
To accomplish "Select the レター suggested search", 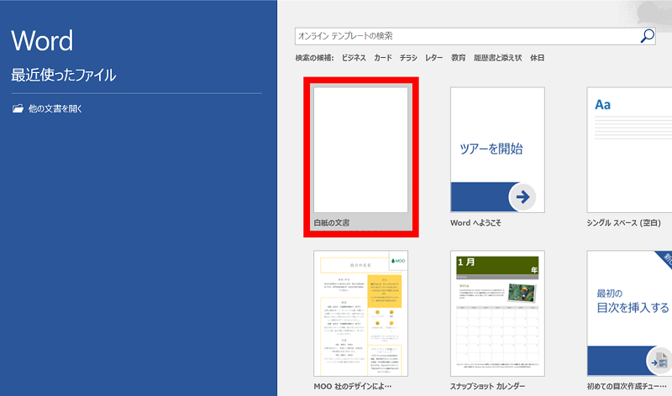I will 433,58.
